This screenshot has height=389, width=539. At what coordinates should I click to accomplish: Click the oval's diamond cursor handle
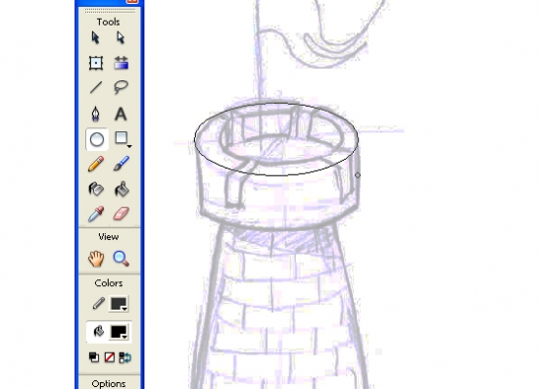(x=358, y=175)
